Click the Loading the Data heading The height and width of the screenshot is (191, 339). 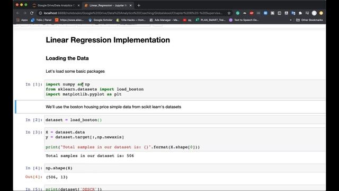click(x=67, y=58)
